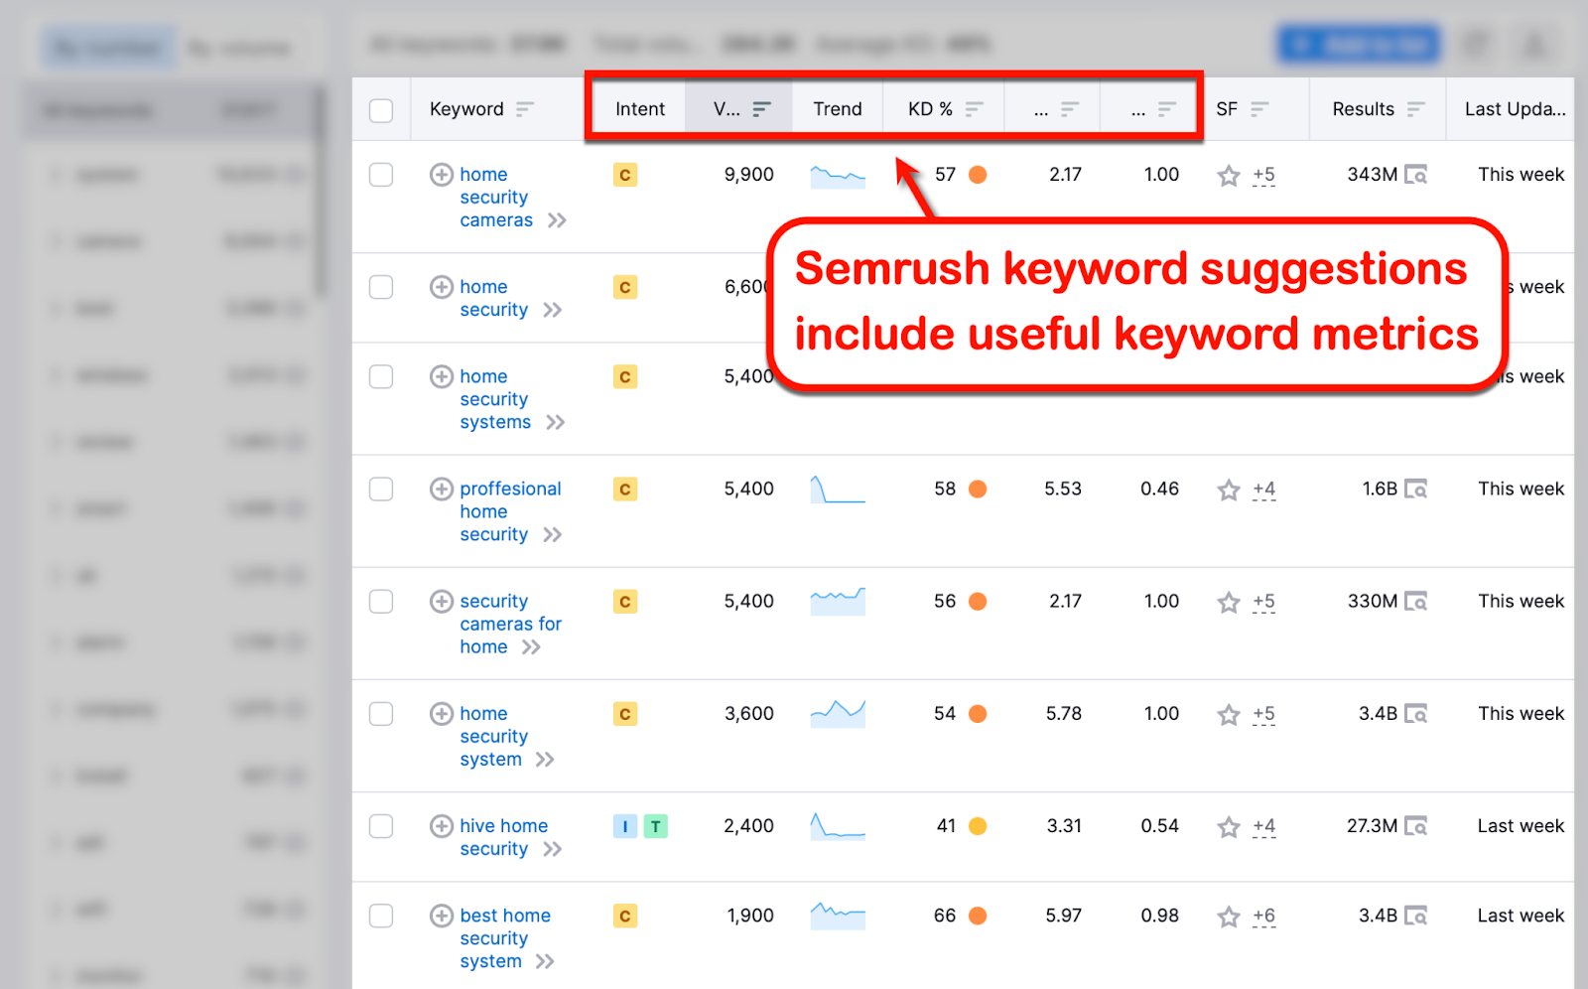Click the trend sparkline for 'hive home security'

pos(838,826)
